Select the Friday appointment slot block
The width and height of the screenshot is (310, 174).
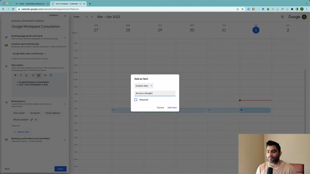point(255,110)
